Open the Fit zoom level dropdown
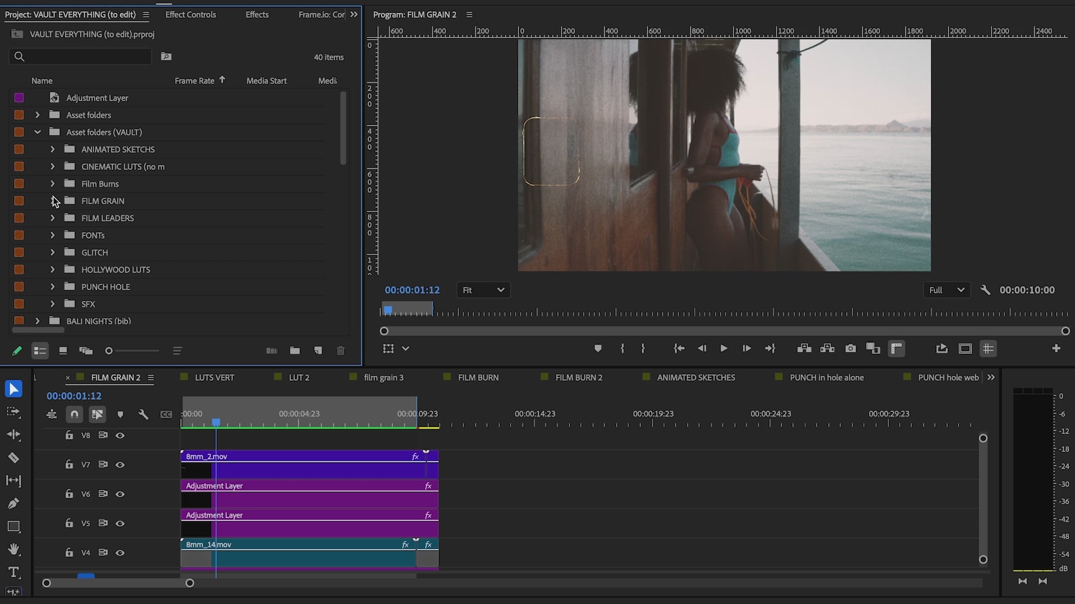The height and width of the screenshot is (604, 1075). pyautogui.click(x=483, y=290)
